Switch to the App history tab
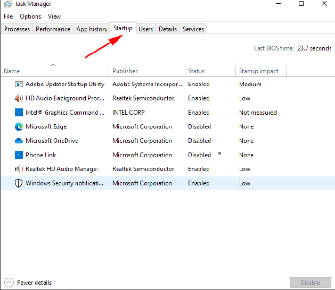This screenshot has width=335, height=290. (92, 29)
